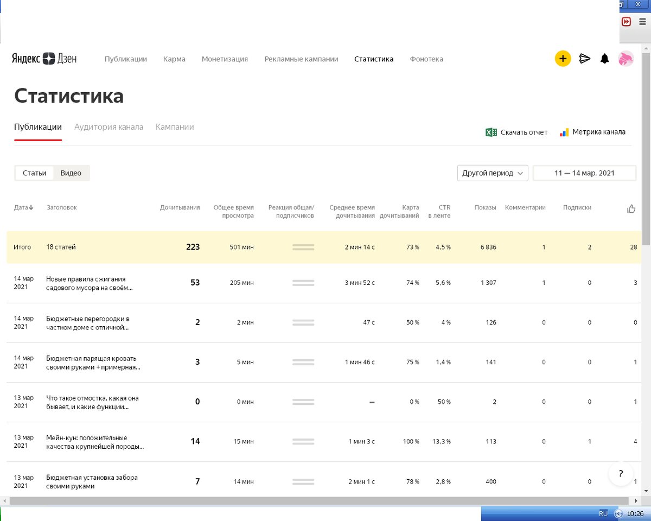Click reaction bar in Итого row
This screenshot has height=521, width=651.
[x=303, y=247]
